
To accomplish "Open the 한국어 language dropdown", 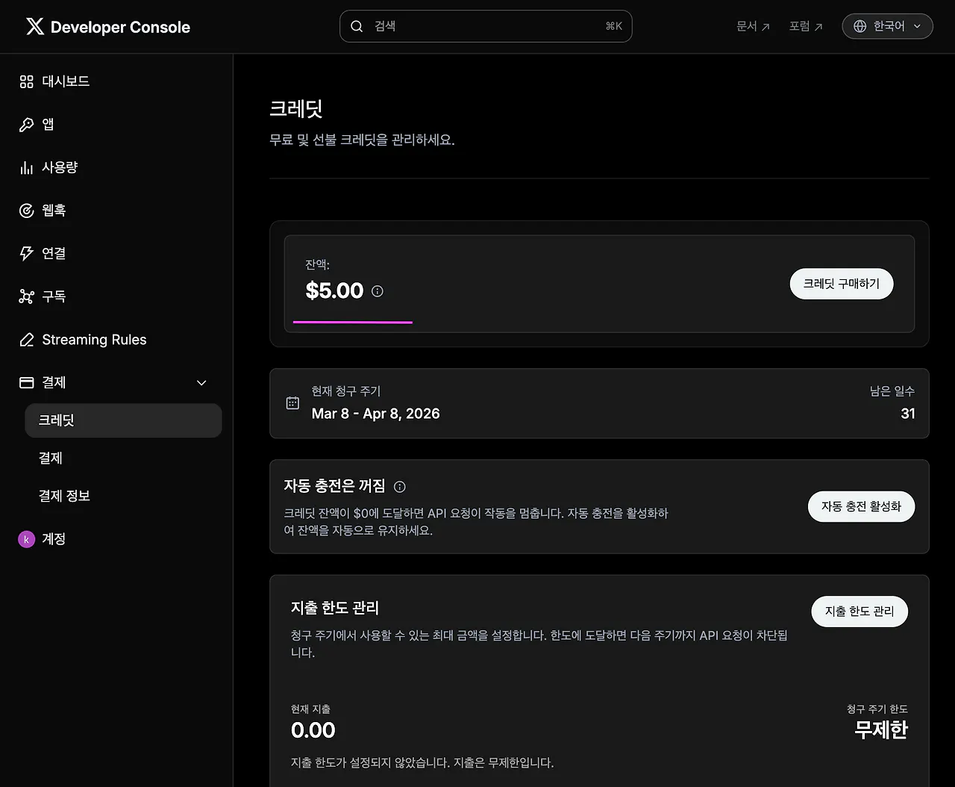I will (887, 26).
